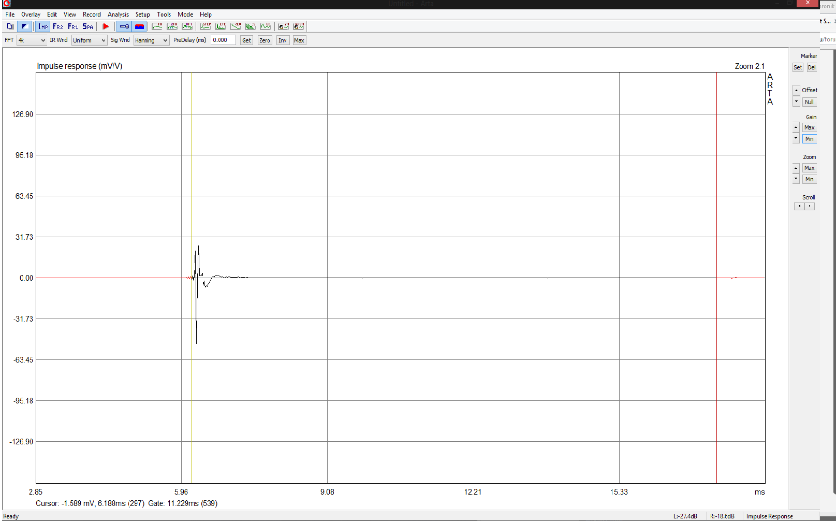Start recording with the red play arrow
This screenshot has width=836, height=521.
click(106, 26)
